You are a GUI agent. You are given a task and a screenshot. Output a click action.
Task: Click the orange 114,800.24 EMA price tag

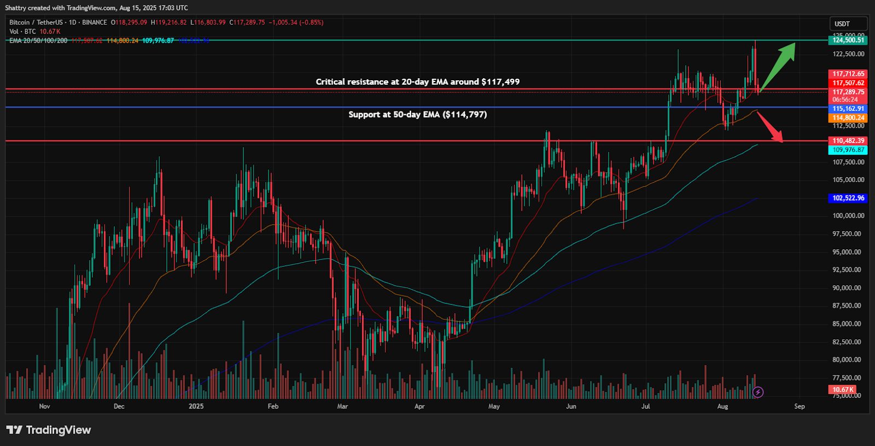click(x=848, y=118)
